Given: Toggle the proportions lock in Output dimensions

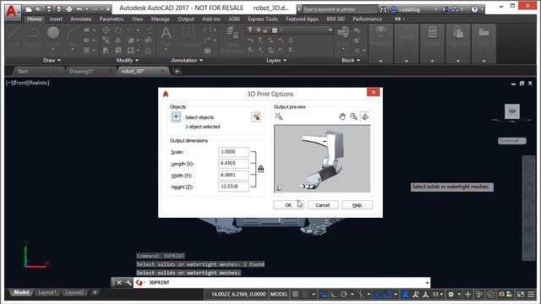Looking at the screenshot, I should coord(261,169).
